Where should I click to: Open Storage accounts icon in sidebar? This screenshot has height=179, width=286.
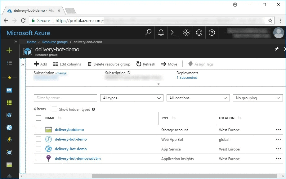point(9,165)
